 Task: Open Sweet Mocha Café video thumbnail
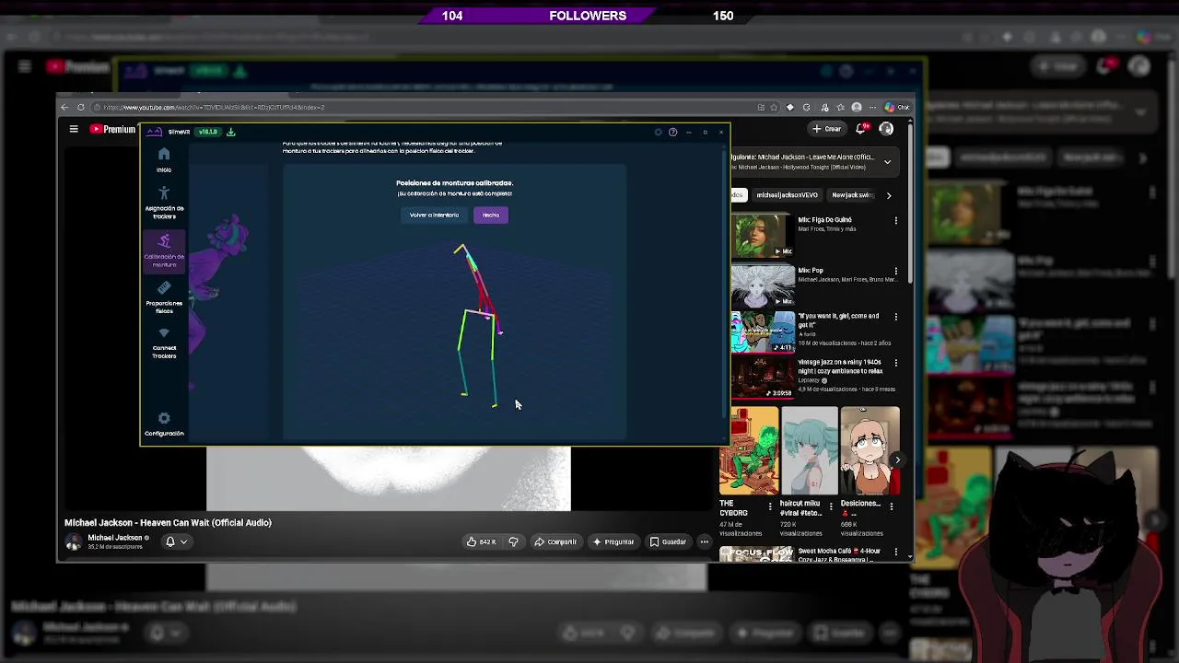756,554
